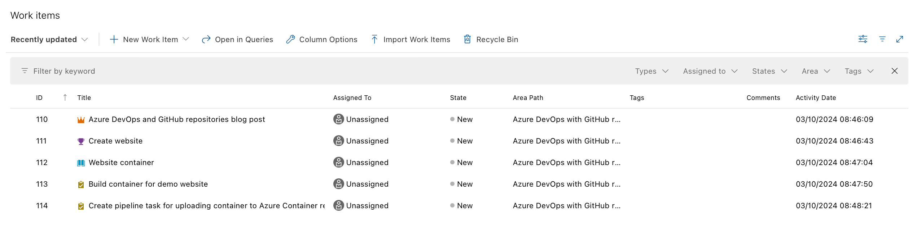Click the Recycle Bin trash icon
The width and height of the screenshot is (917, 228).
tap(467, 39)
